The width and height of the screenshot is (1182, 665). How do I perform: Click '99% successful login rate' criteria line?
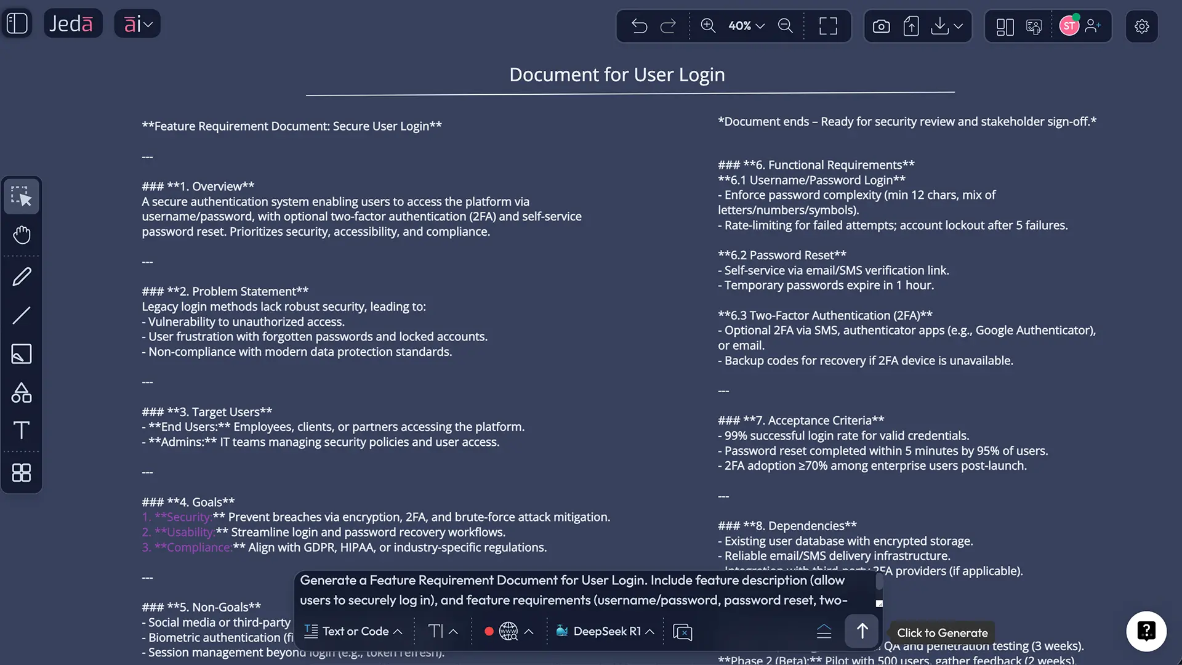pos(843,436)
